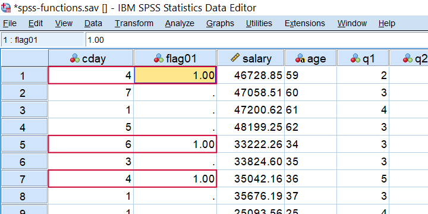The width and height of the screenshot is (428, 214).
Task: Click the cell value editor field showing 1.00
Action: pyautogui.click(x=257, y=40)
